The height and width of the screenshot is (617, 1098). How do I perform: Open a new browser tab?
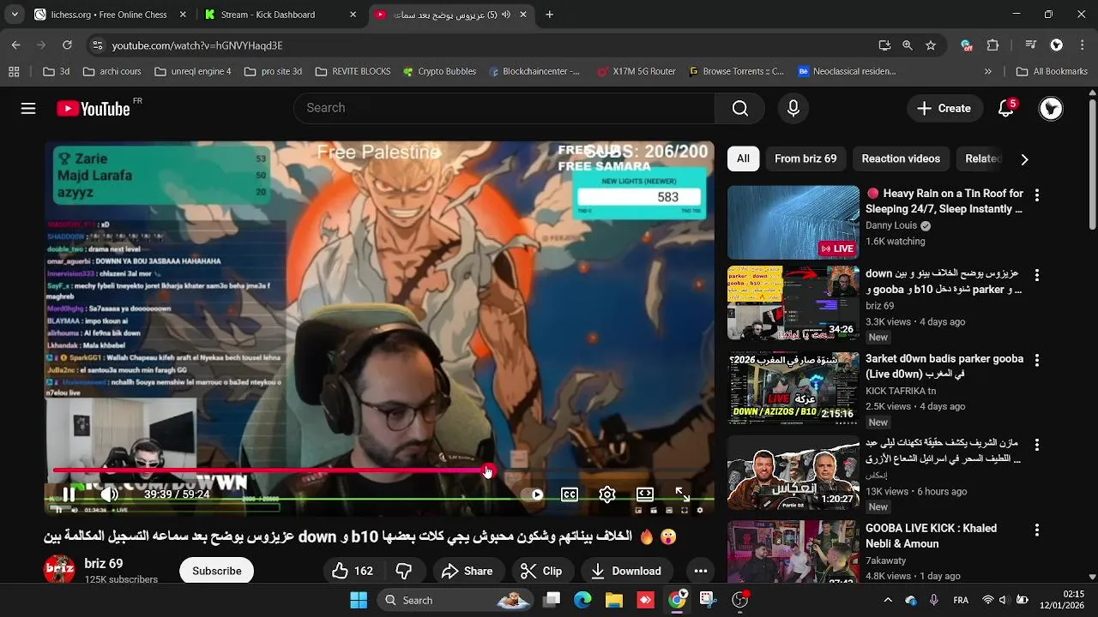(549, 15)
